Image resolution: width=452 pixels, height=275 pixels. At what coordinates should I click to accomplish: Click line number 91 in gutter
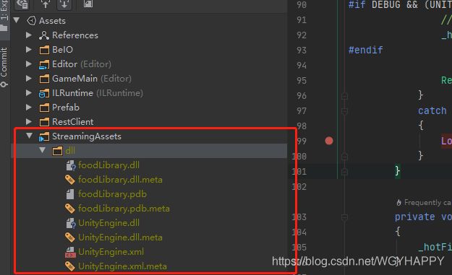pyautogui.click(x=302, y=19)
